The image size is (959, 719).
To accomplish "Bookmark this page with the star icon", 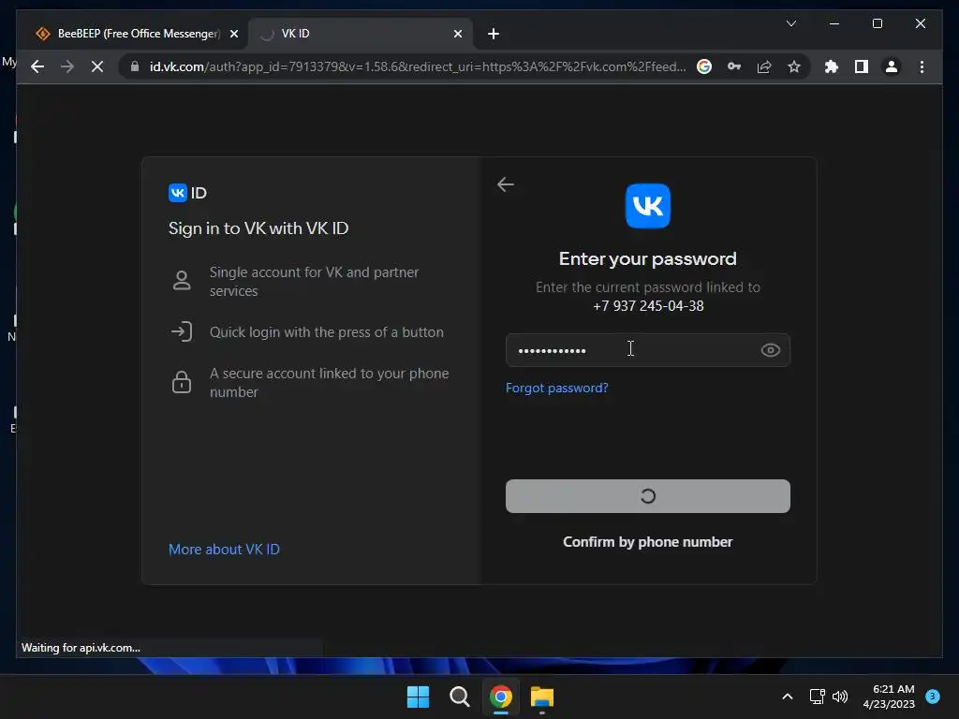I will [794, 66].
